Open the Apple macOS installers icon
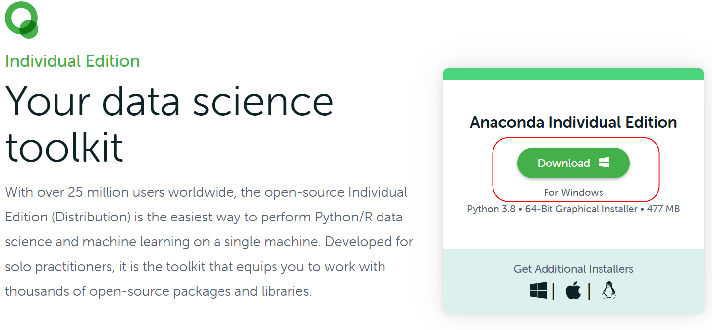The image size is (712, 330). tap(573, 291)
